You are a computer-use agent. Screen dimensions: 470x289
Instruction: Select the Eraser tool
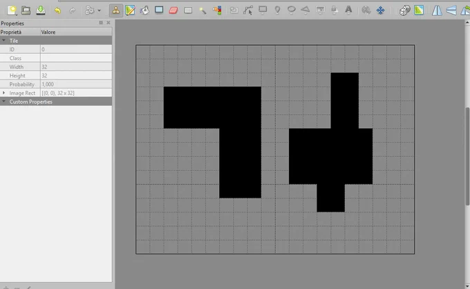coord(173,11)
